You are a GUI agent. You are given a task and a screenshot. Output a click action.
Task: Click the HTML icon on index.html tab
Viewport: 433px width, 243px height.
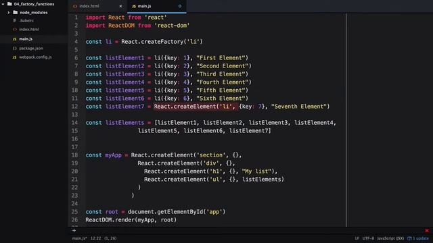coord(75,6)
